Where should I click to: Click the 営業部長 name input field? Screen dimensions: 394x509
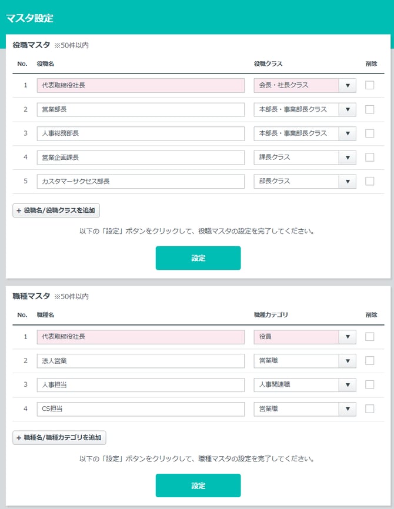(141, 109)
